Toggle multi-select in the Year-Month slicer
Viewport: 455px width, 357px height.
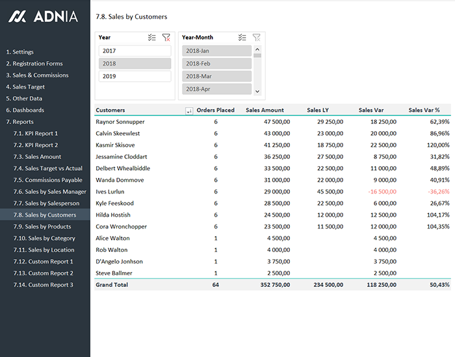242,38
